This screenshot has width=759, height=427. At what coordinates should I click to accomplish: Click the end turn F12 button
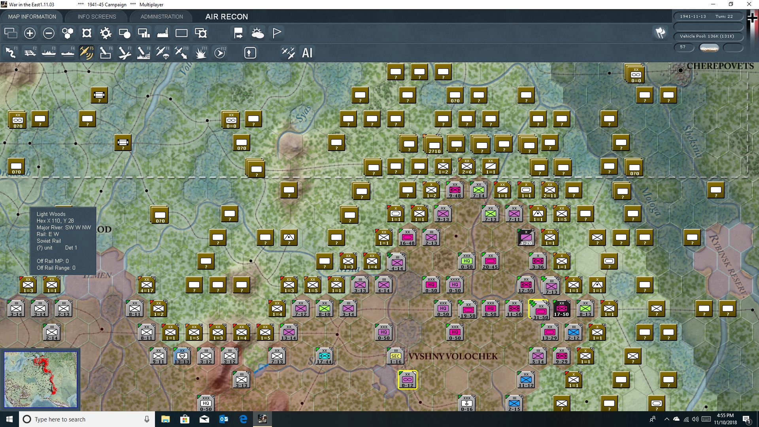(220, 53)
